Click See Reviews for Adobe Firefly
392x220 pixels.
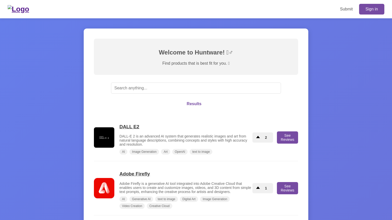pos(287,188)
